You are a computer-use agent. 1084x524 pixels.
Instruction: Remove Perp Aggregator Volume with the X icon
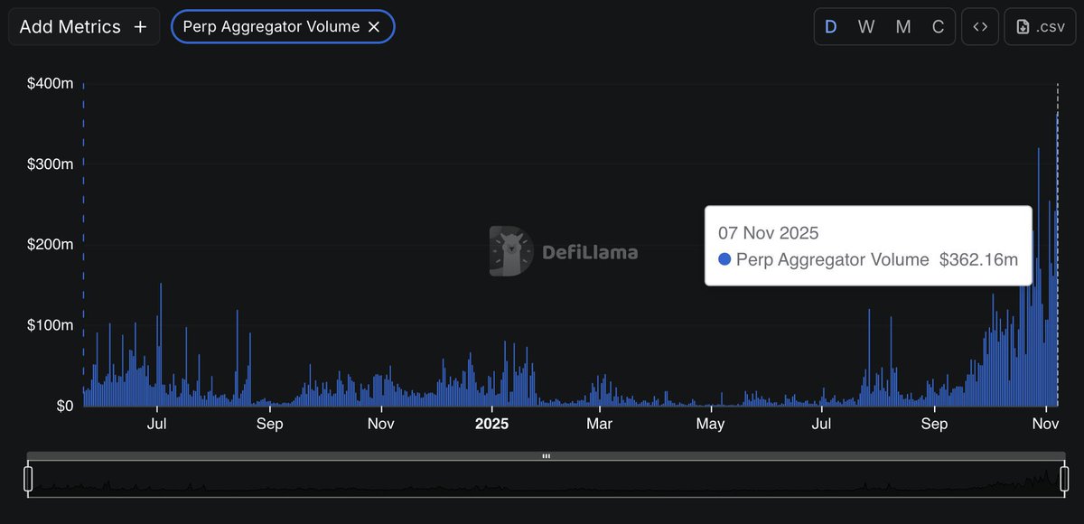coord(374,27)
